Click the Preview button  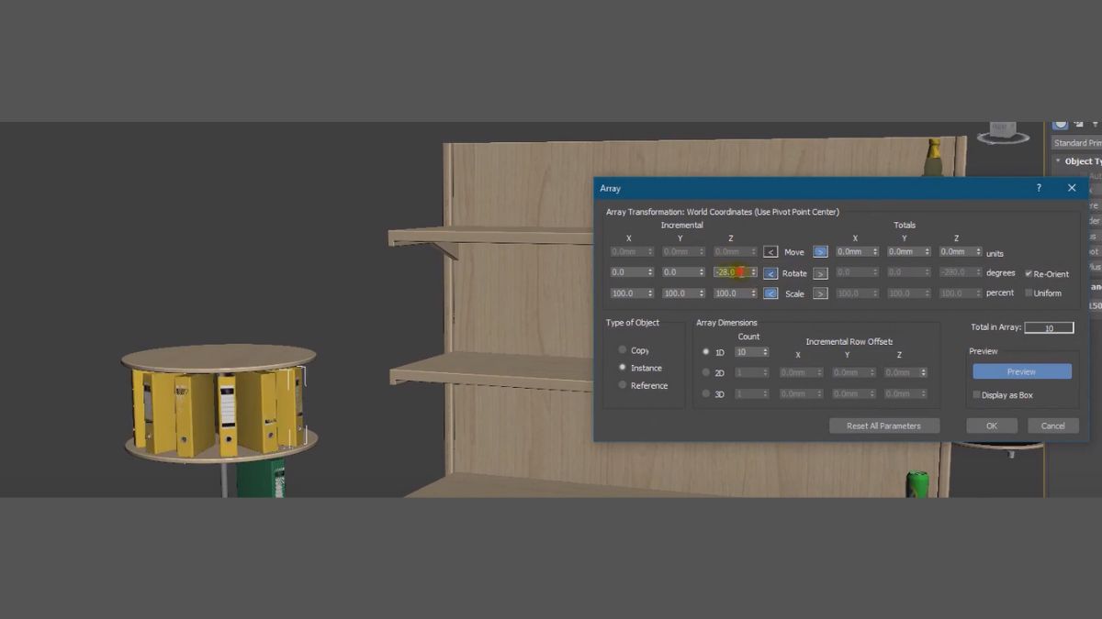pos(1021,370)
